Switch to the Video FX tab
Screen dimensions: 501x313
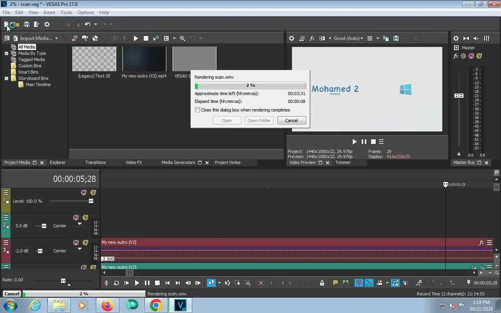pos(133,162)
